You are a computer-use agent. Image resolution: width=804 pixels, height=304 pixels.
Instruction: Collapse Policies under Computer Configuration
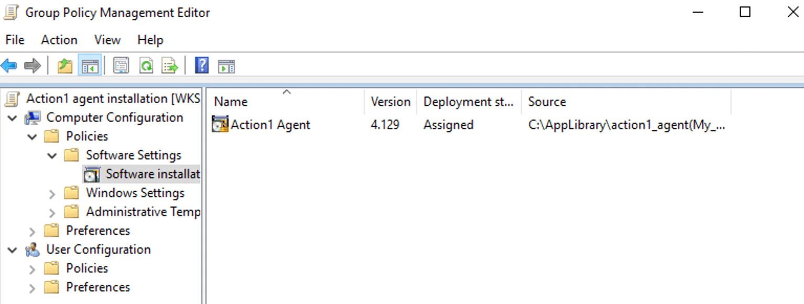[32, 137]
